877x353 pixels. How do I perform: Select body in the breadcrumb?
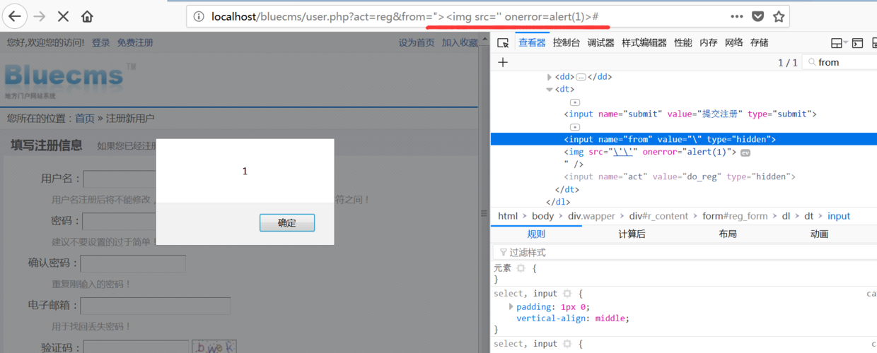pyautogui.click(x=543, y=216)
